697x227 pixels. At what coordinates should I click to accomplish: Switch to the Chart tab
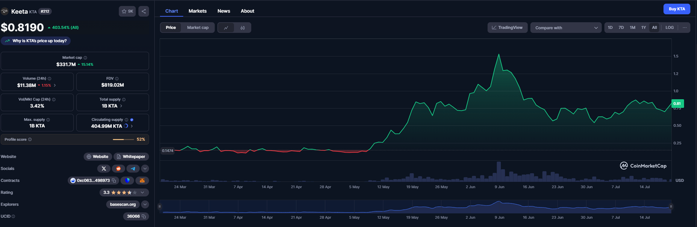point(172,11)
